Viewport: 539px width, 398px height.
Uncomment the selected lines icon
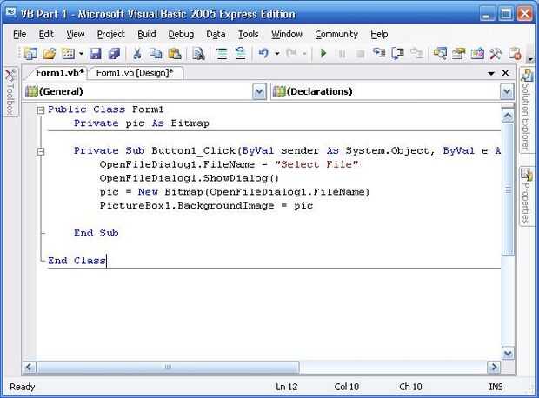(240, 54)
